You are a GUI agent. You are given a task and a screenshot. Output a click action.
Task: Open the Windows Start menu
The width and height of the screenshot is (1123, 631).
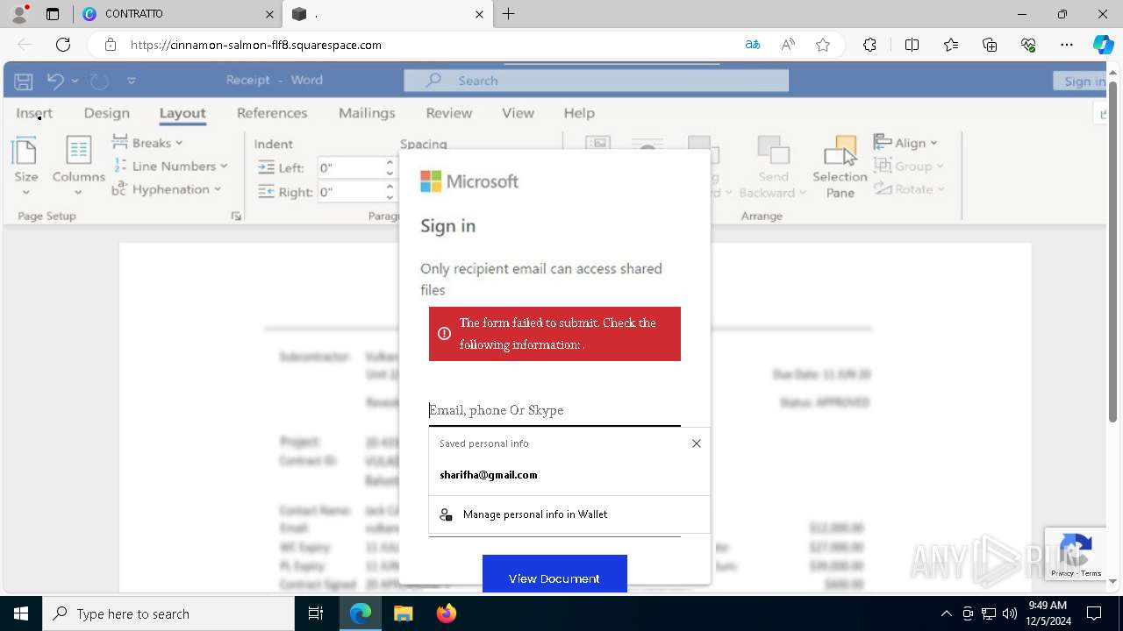pos(21,613)
